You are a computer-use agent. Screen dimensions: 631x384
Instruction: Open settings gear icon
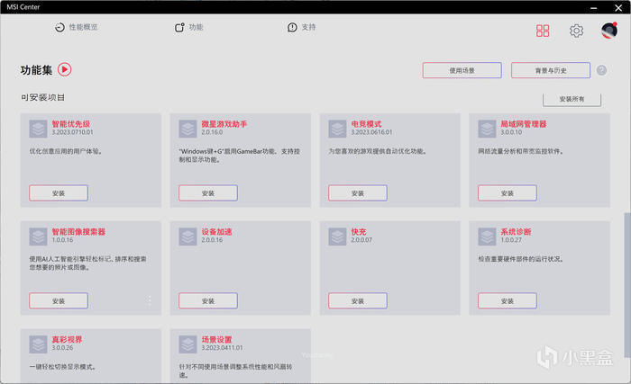[x=576, y=31]
